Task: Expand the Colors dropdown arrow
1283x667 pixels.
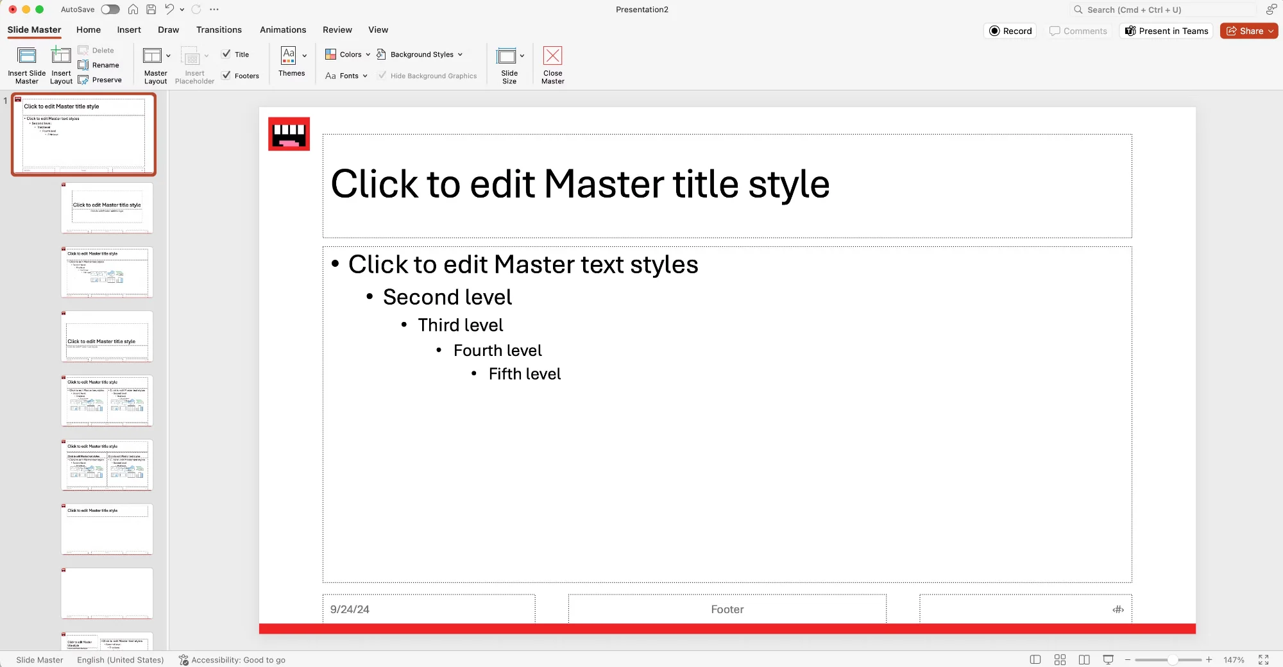Action: click(x=368, y=55)
